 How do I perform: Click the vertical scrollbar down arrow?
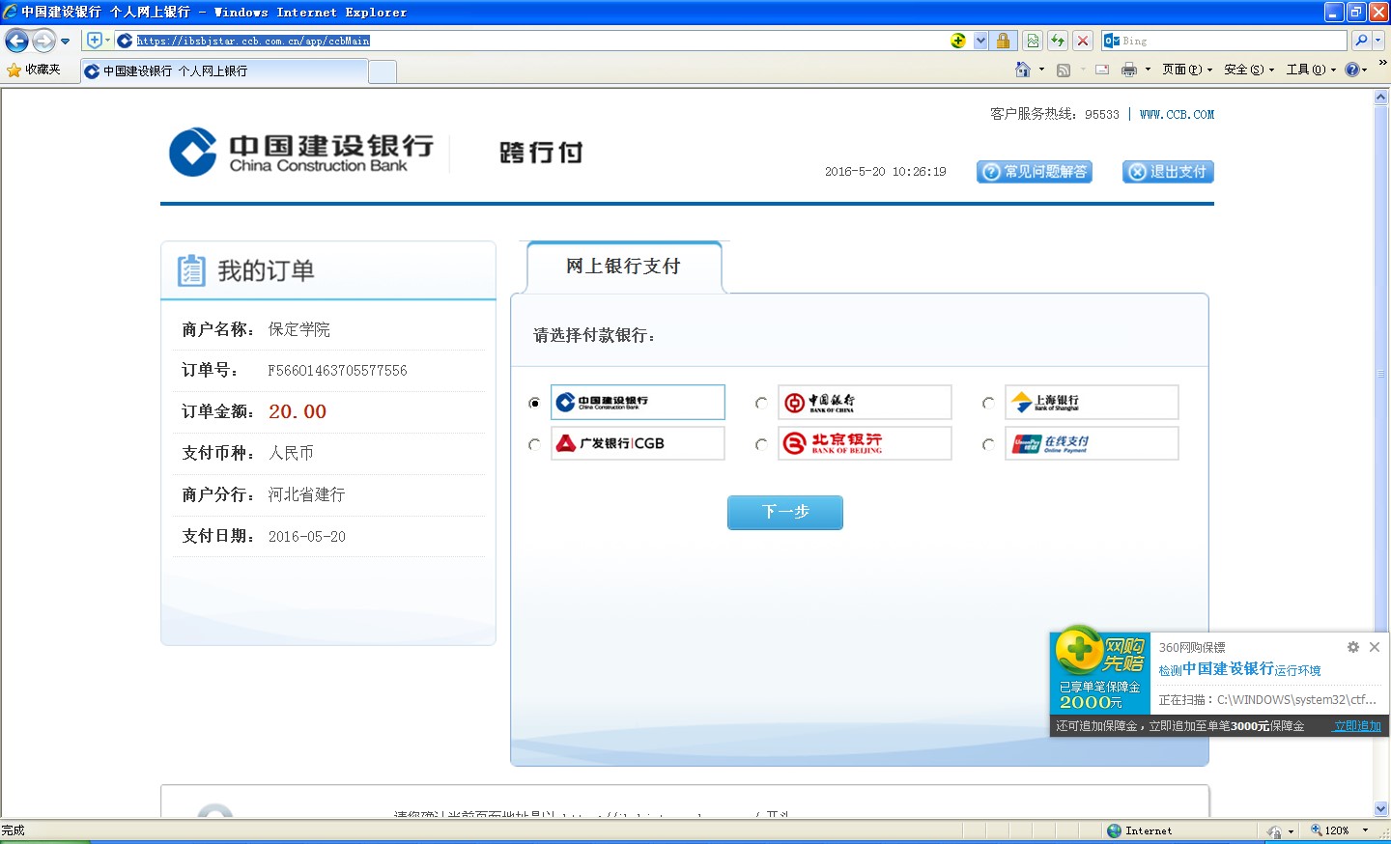pos(1380,808)
